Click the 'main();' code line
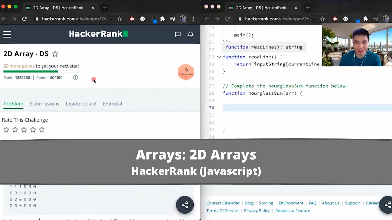Screen dimensions: 392x220 click(x=244, y=35)
